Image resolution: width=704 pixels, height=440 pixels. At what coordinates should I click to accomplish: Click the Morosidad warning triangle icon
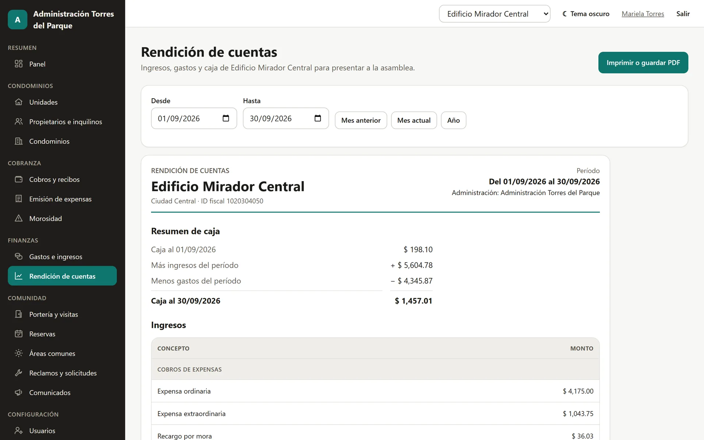point(19,218)
